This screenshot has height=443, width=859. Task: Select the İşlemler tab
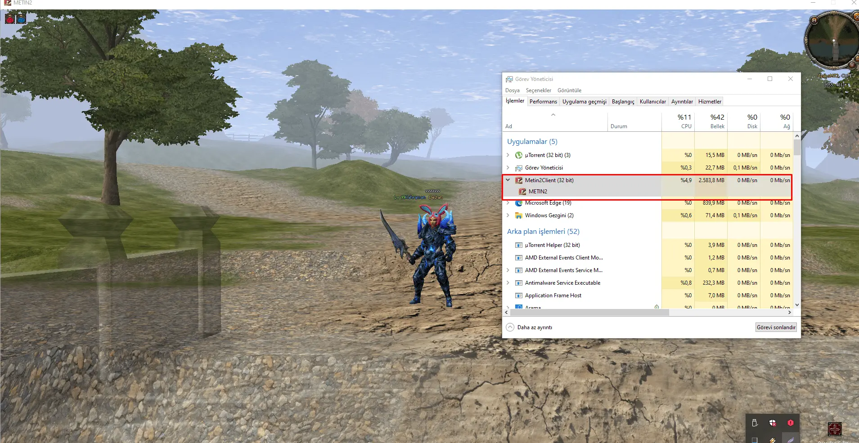click(x=515, y=101)
